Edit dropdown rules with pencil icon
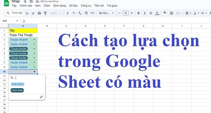The width and height of the screenshot is (211, 113). tap(41, 97)
